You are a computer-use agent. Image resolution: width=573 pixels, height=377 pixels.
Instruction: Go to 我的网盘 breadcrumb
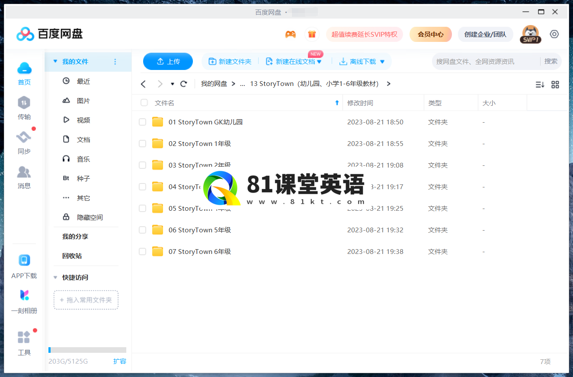pos(214,84)
